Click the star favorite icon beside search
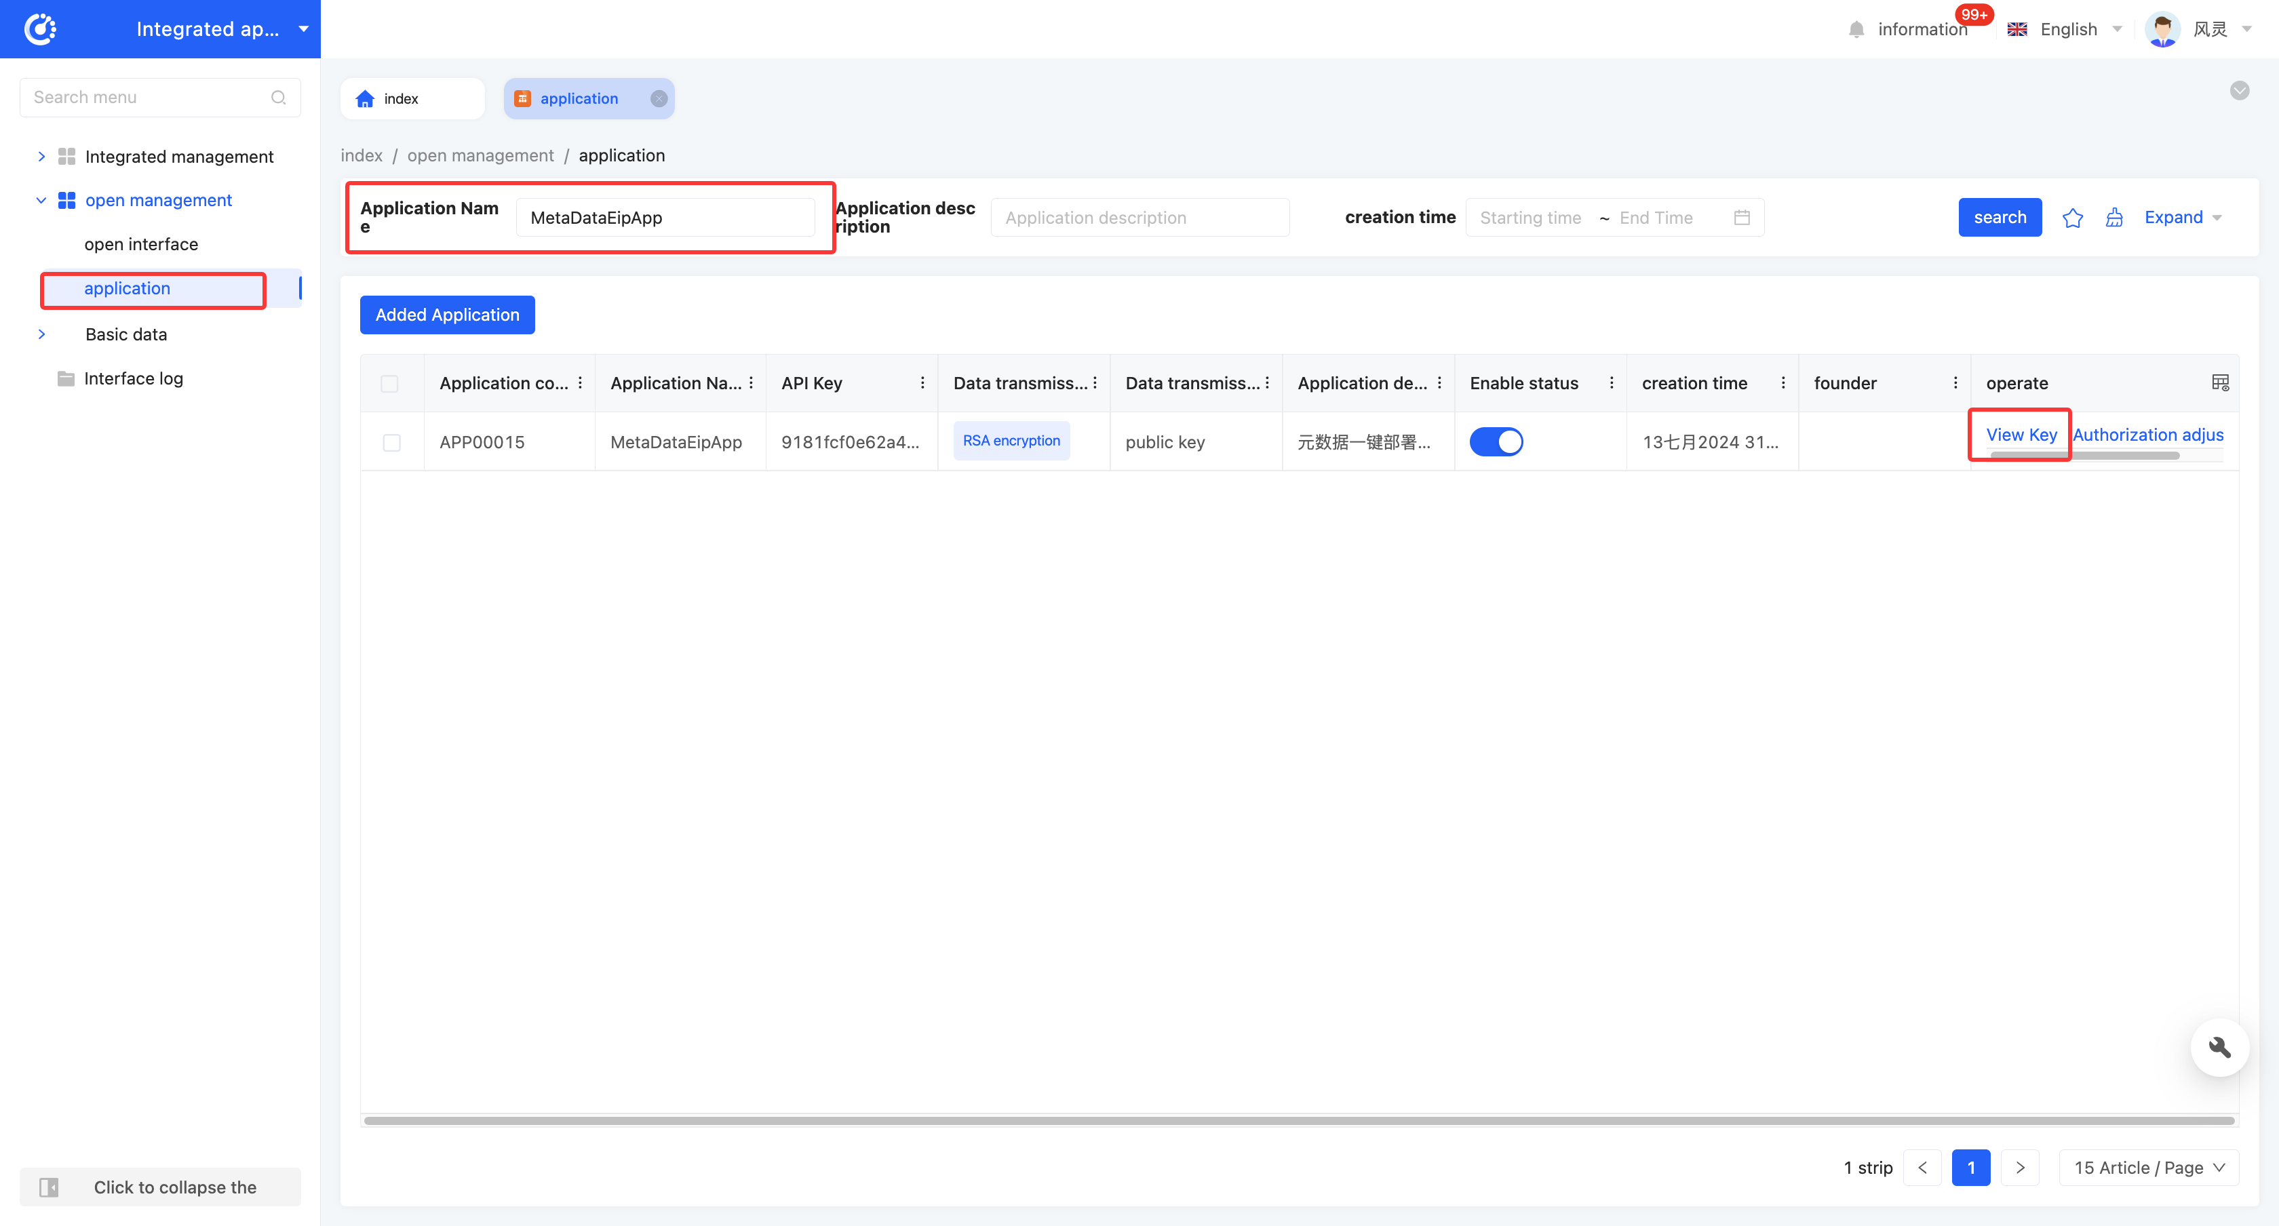This screenshot has height=1226, width=2279. (x=2072, y=218)
